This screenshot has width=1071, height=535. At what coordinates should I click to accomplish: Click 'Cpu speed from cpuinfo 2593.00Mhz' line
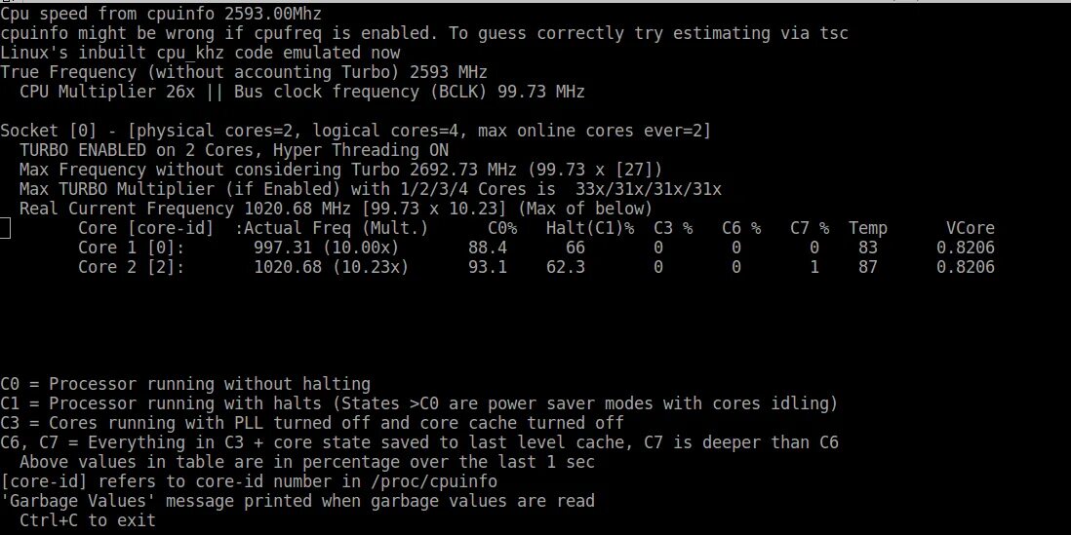coord(161,14)
